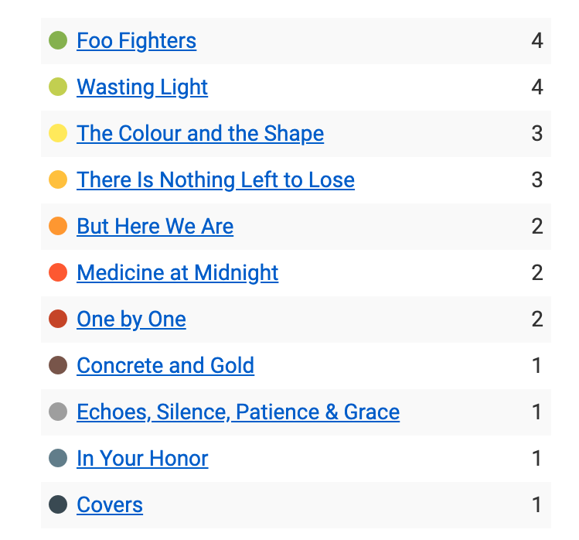Image resolution: width=579 pixels, height=540 pixels.
Task: Open Echoes, Silence, Patience & Grace link
Action: point(238,412)
